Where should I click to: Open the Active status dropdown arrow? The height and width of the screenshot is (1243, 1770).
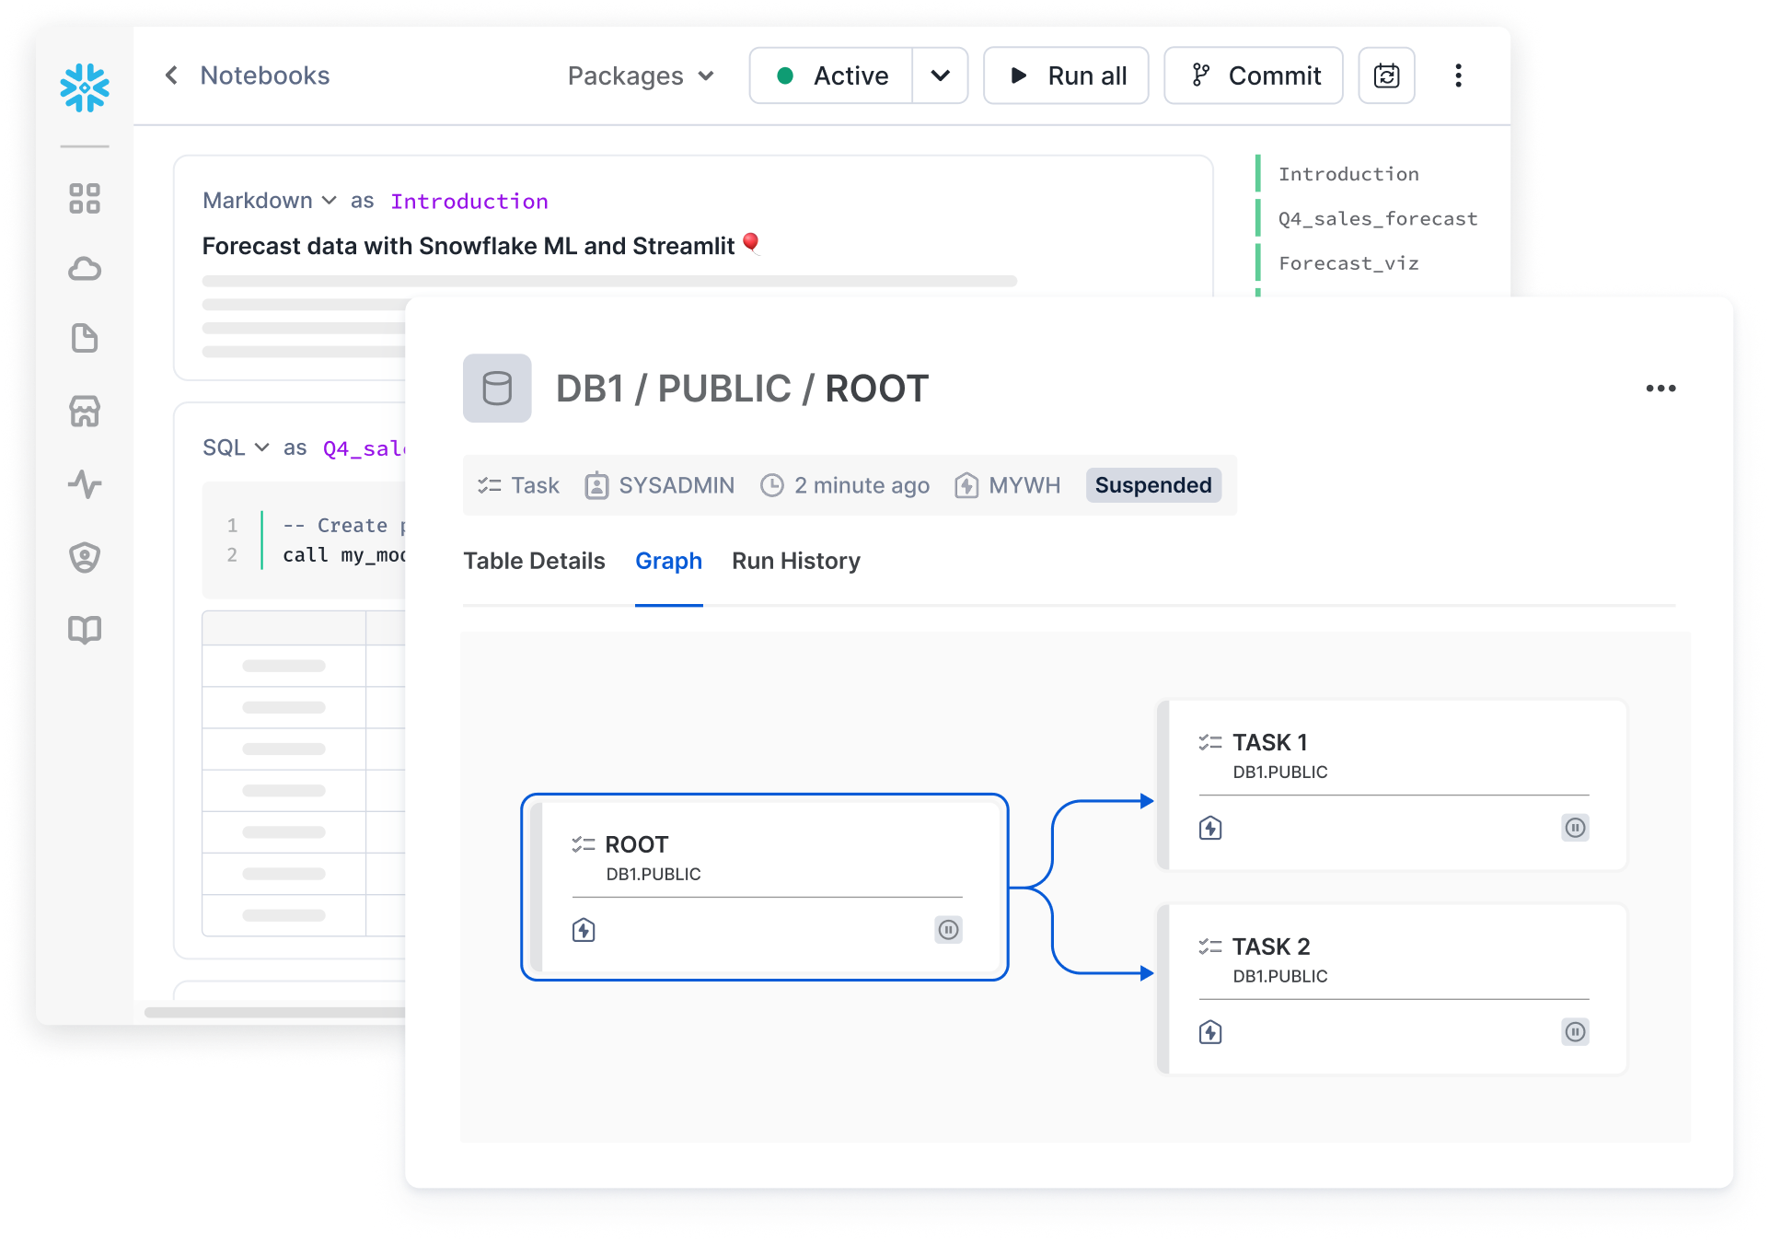(940, 76)
